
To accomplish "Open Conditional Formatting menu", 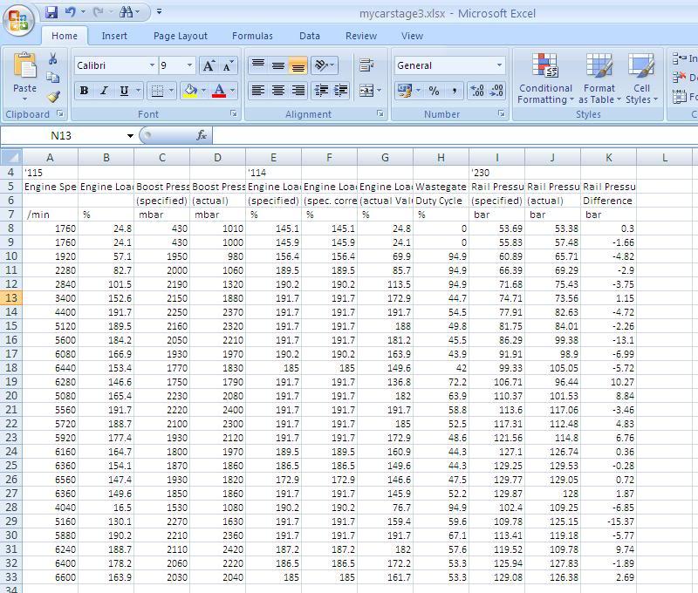I will pos(545,79).
